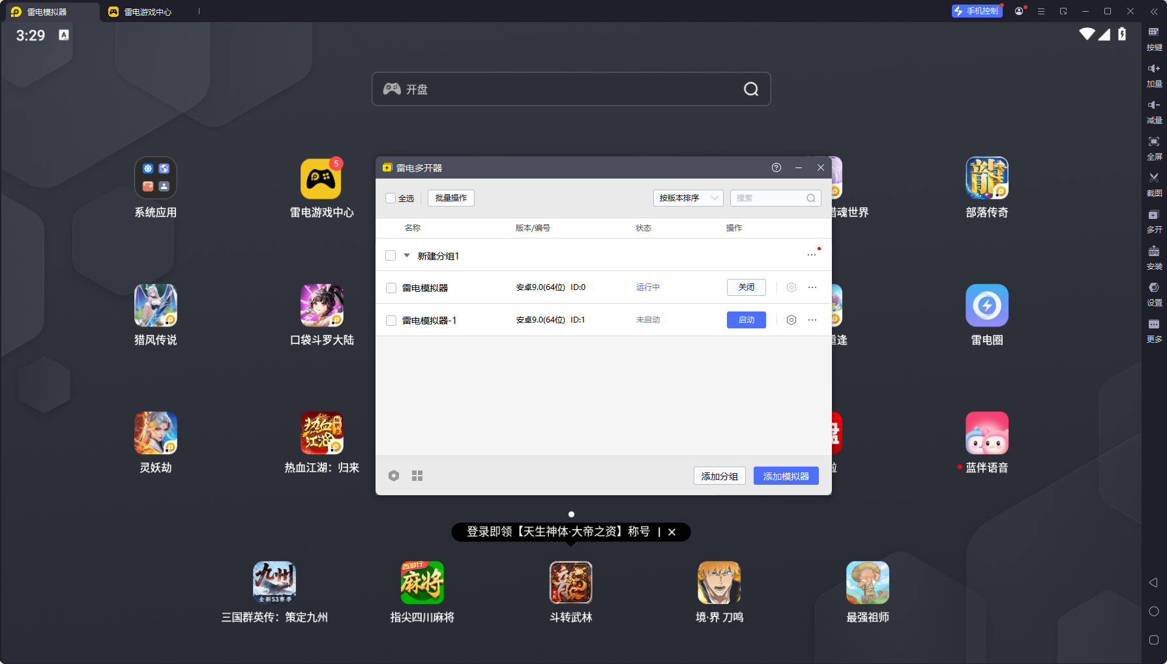This screenshot has width=1167, height=664.
Task: Launch 三国群英传：策定九州 from dock
Action: pos(274,583)
